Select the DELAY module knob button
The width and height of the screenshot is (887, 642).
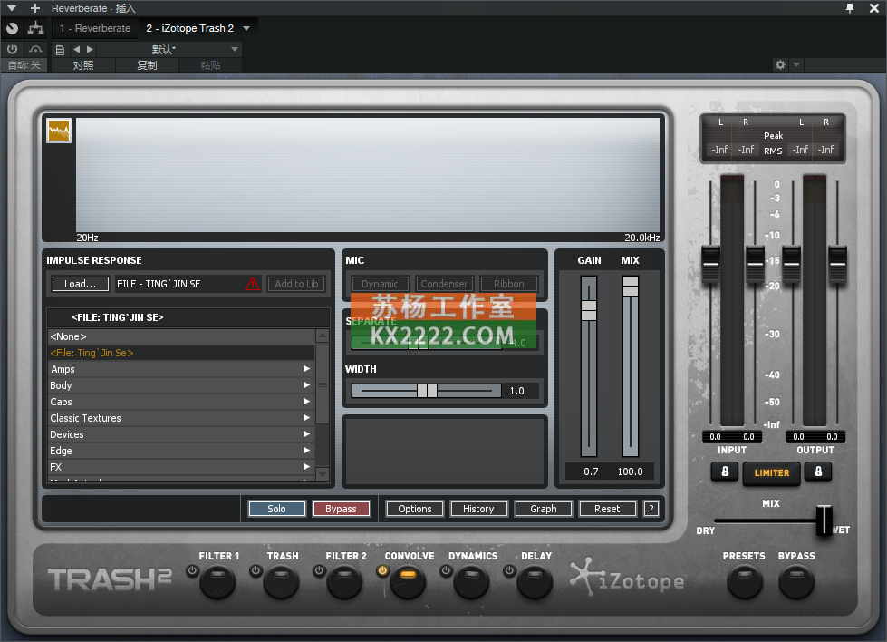click(x=535, y=583)
